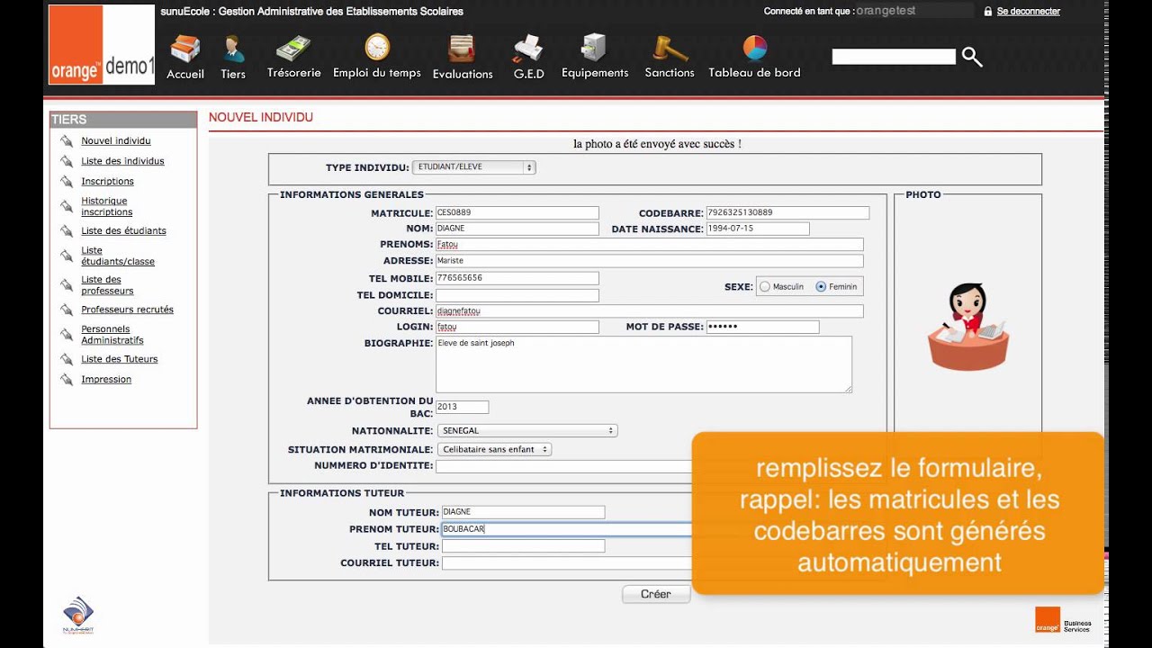Click the search magnifier icon
This screenshot has height=648, width=1152.
(x=972, y=57)
